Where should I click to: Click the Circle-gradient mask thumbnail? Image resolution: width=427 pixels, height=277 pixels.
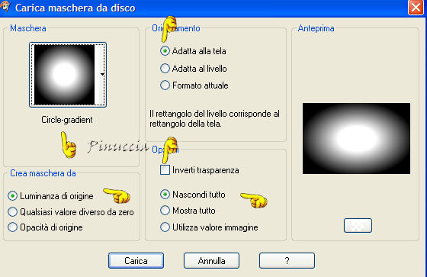pos(64,75)
